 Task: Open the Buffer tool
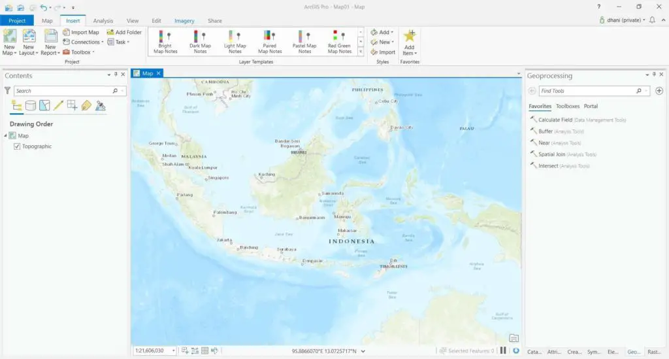557,131
